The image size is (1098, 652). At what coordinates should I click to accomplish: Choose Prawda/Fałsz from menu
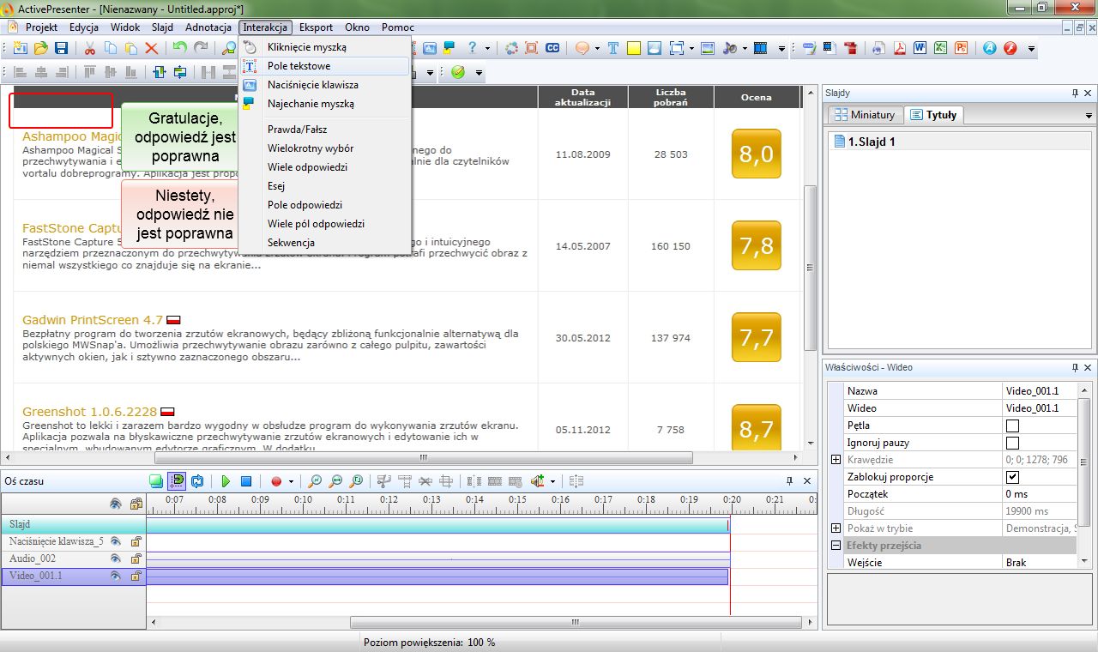(325, 130)
